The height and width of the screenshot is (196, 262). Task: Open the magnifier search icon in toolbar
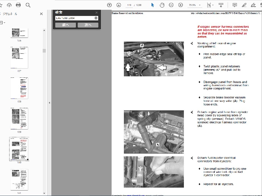28,5
